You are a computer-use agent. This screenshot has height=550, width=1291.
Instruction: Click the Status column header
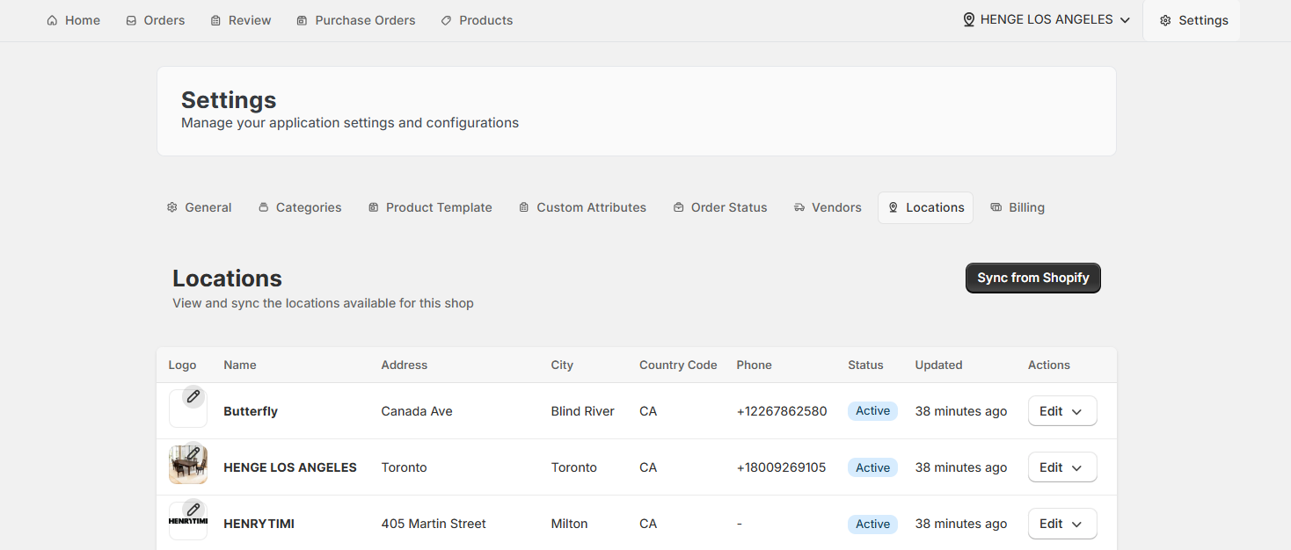click(865, 365)
